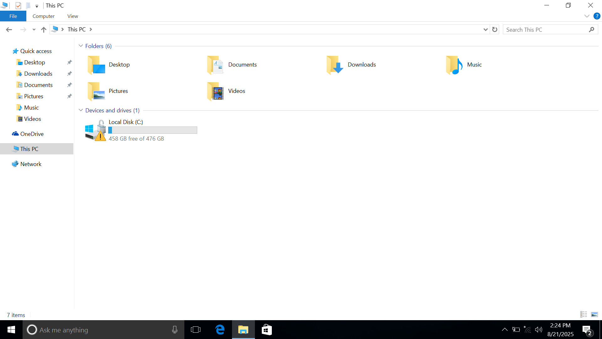Image resolution: width=602 pixels, height=339 pixels.
Task: Select Music in the navigation pane
Action: coord(28,108)
